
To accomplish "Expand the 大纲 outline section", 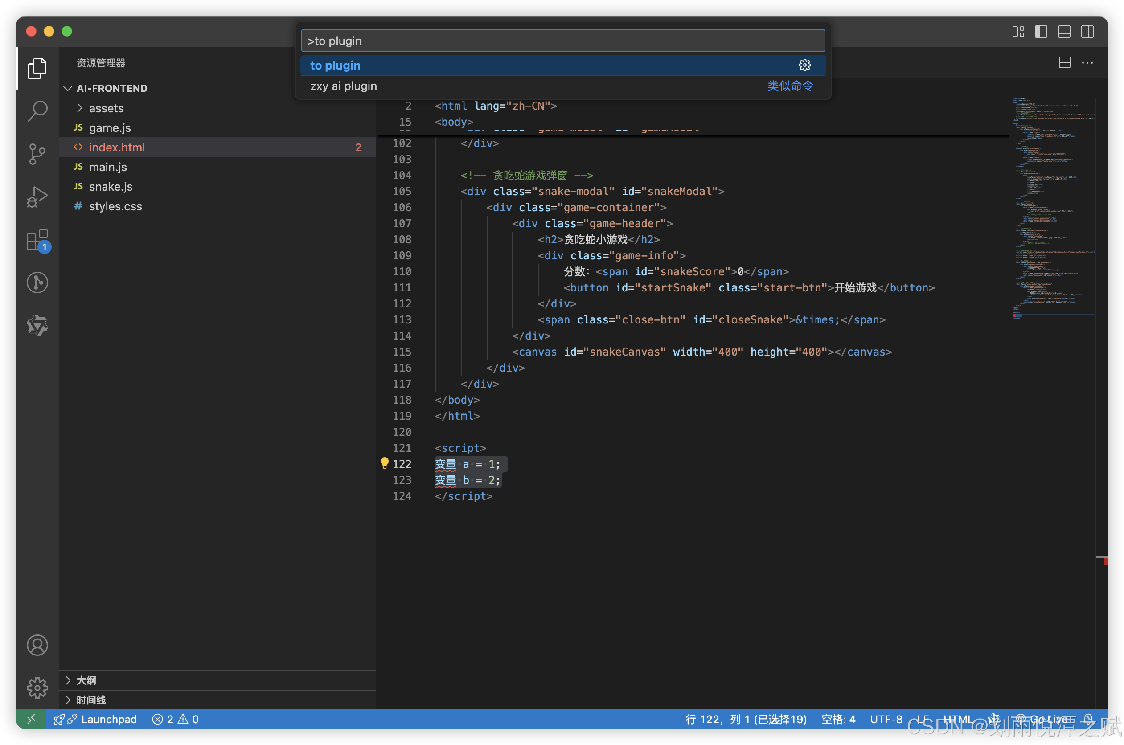I will [x=86, y=680].
